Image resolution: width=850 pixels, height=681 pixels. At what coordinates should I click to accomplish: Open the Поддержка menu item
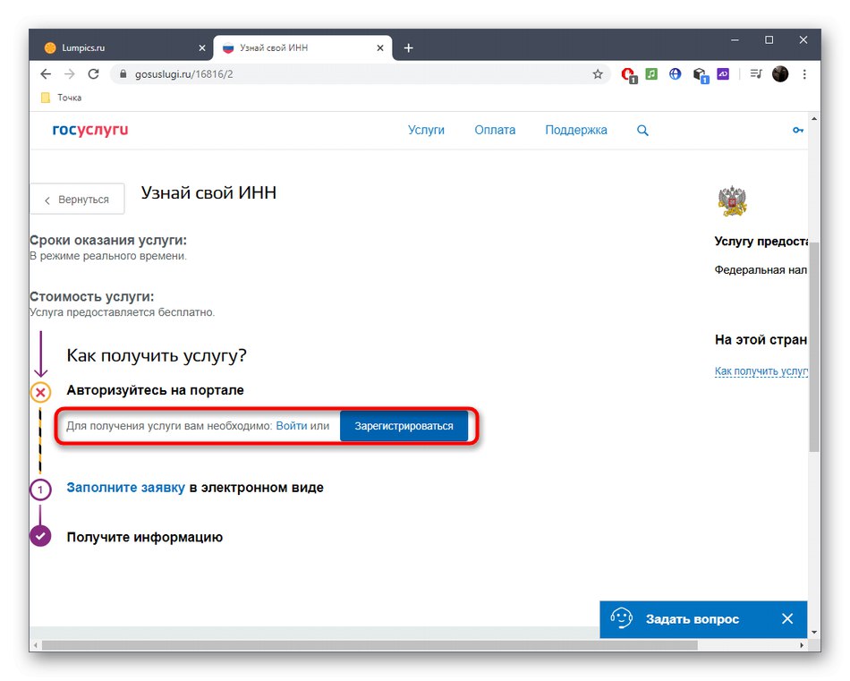tap(575, 130)
